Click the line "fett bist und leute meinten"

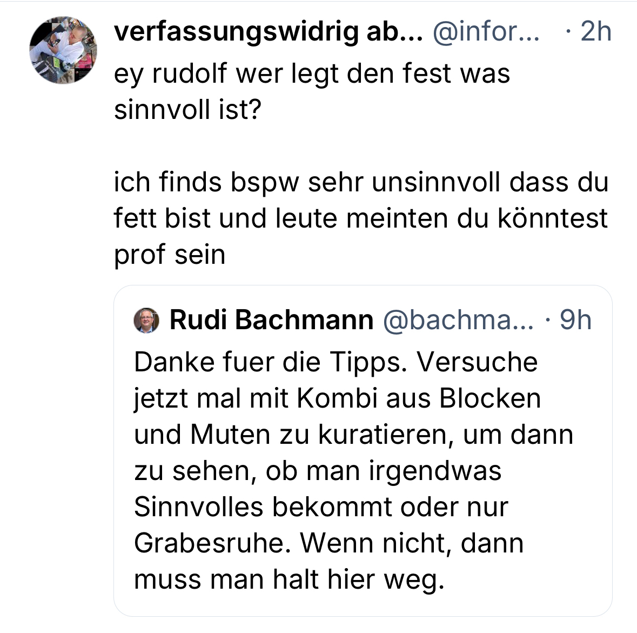click(360, 218)
